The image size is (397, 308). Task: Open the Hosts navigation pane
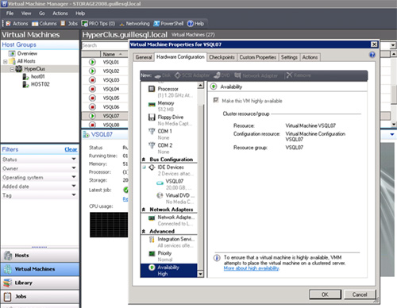[x=40, y=256]
